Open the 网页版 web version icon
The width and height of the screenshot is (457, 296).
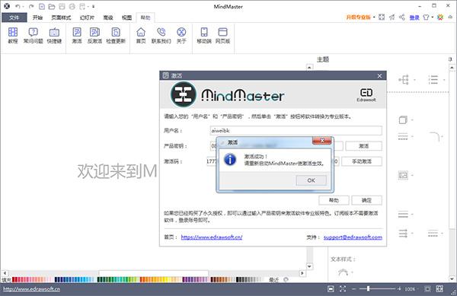point(222,35)
